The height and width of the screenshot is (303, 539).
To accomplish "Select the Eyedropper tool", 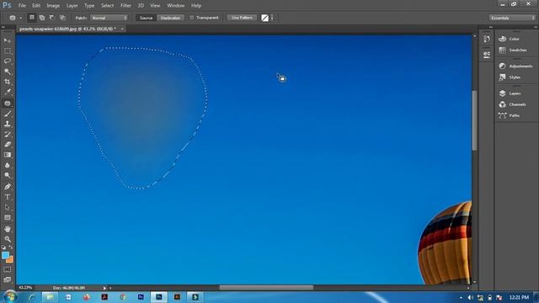I will click(8, 92).
